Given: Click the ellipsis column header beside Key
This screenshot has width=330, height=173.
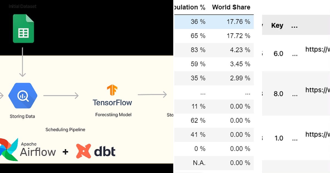Looking at the screenshot, I should pyautogui.click(x=295, y=26).
